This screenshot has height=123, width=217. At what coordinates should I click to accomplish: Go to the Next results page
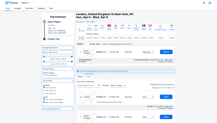click(169, 88)
